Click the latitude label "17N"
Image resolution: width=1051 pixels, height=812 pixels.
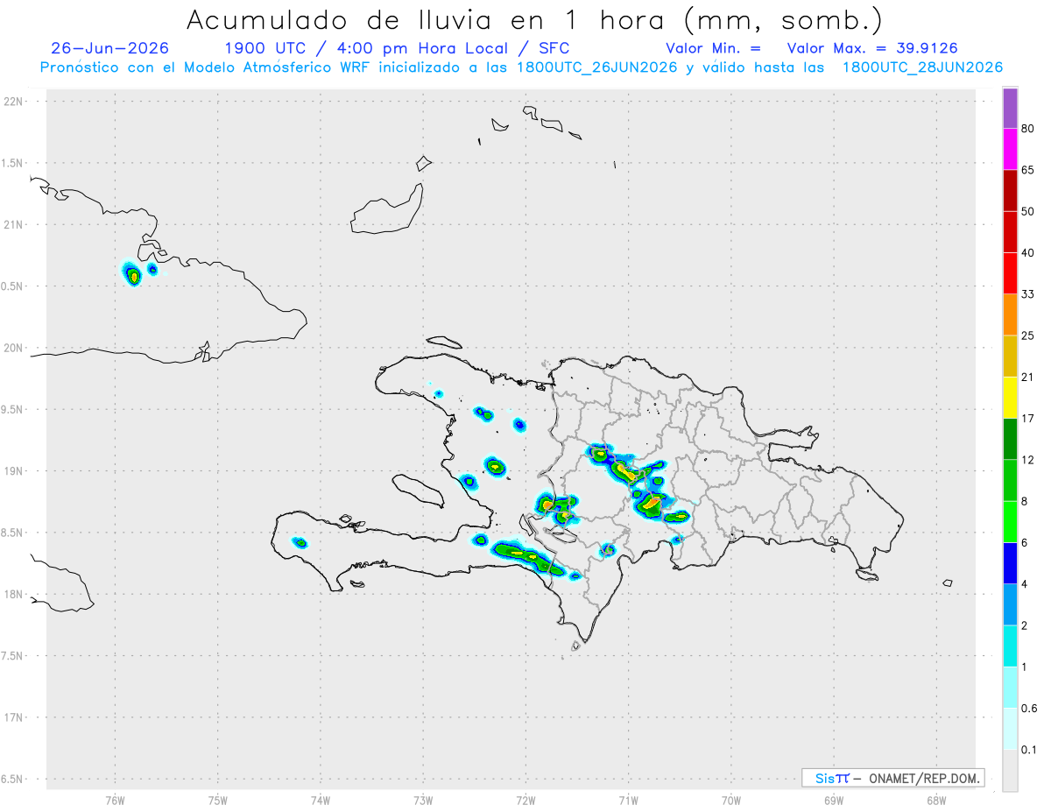(14, 717)
